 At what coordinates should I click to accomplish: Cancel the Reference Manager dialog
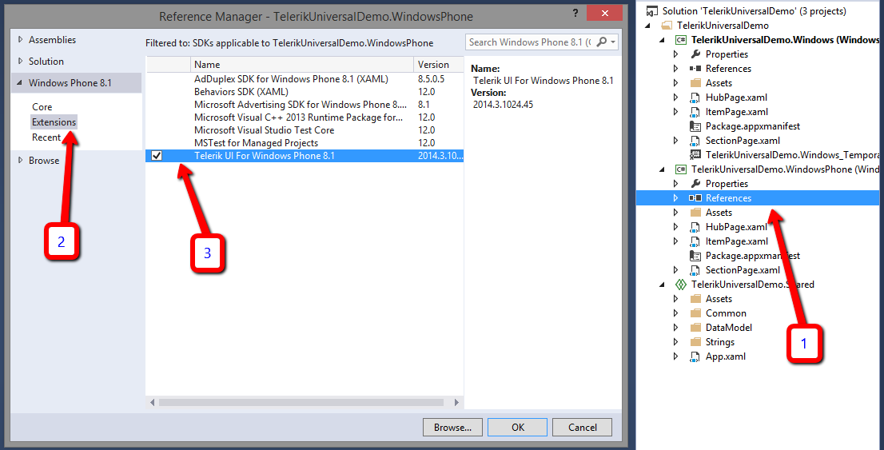click(x=583, y=428)
